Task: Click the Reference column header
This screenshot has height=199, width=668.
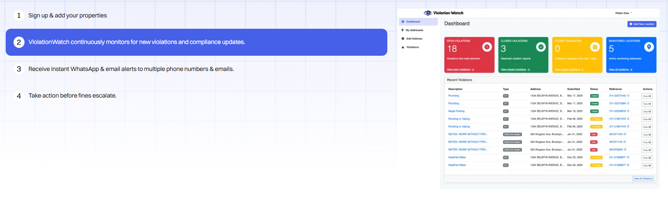Action: (616, 89)
